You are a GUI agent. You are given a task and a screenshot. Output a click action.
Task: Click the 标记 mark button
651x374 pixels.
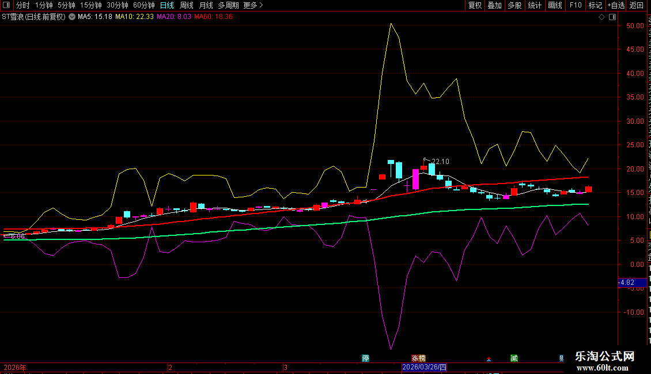(595, 5)
